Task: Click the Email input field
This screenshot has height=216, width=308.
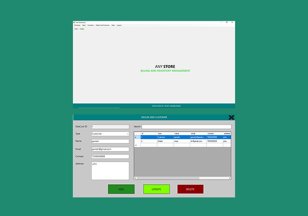Action: [110, 149]
